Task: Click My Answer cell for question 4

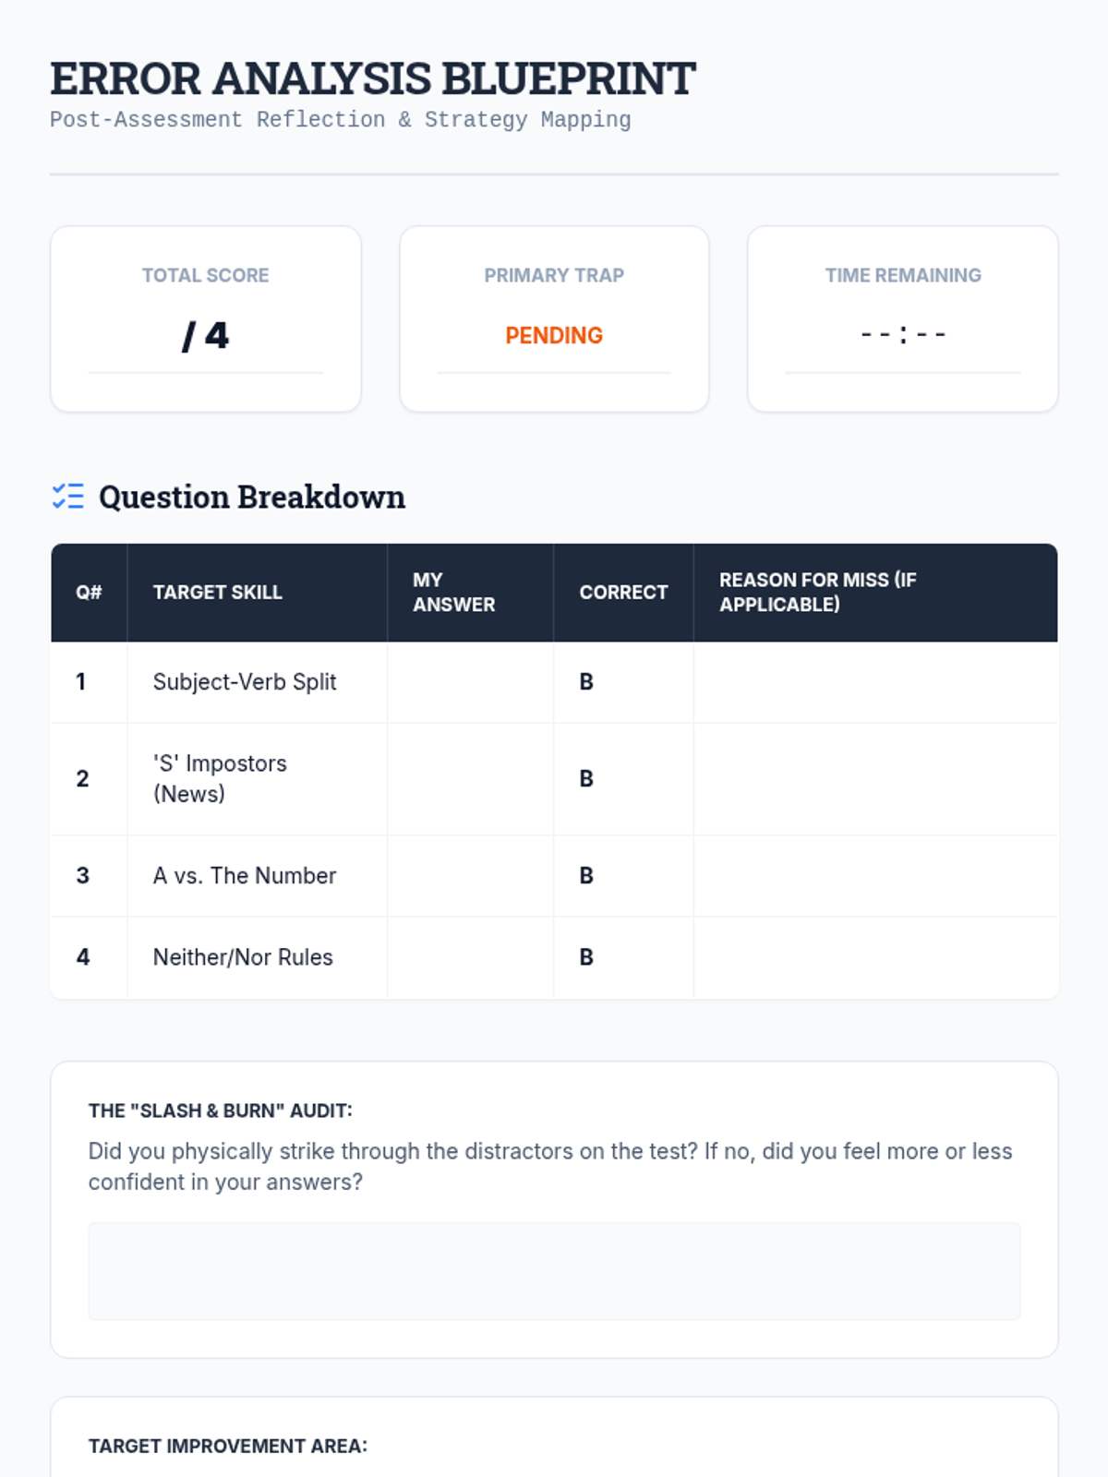Action: coord(470,957)
